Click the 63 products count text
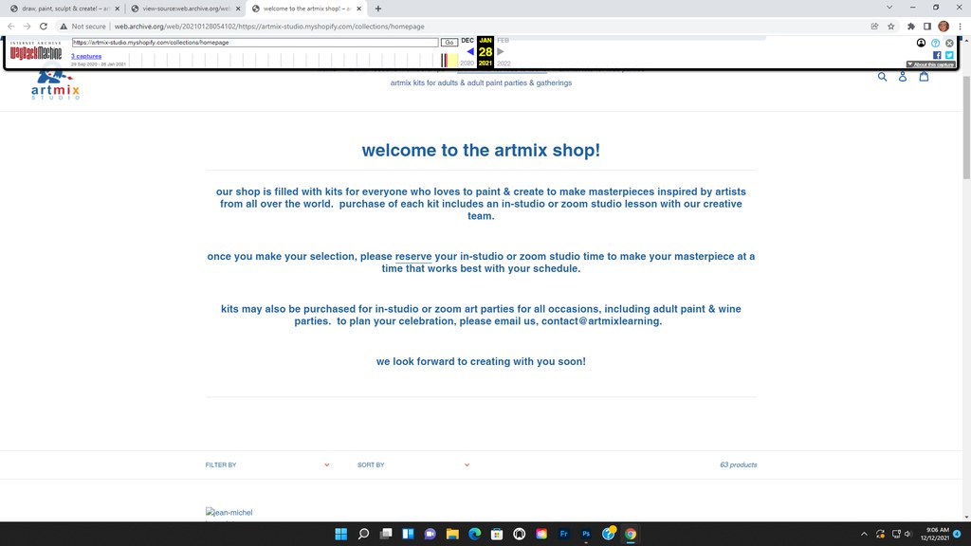971x546 pixels. [x=738, y=464]
